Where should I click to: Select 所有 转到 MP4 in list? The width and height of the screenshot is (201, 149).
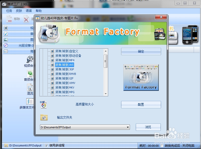pyautogui.click(x=65, y=60)
